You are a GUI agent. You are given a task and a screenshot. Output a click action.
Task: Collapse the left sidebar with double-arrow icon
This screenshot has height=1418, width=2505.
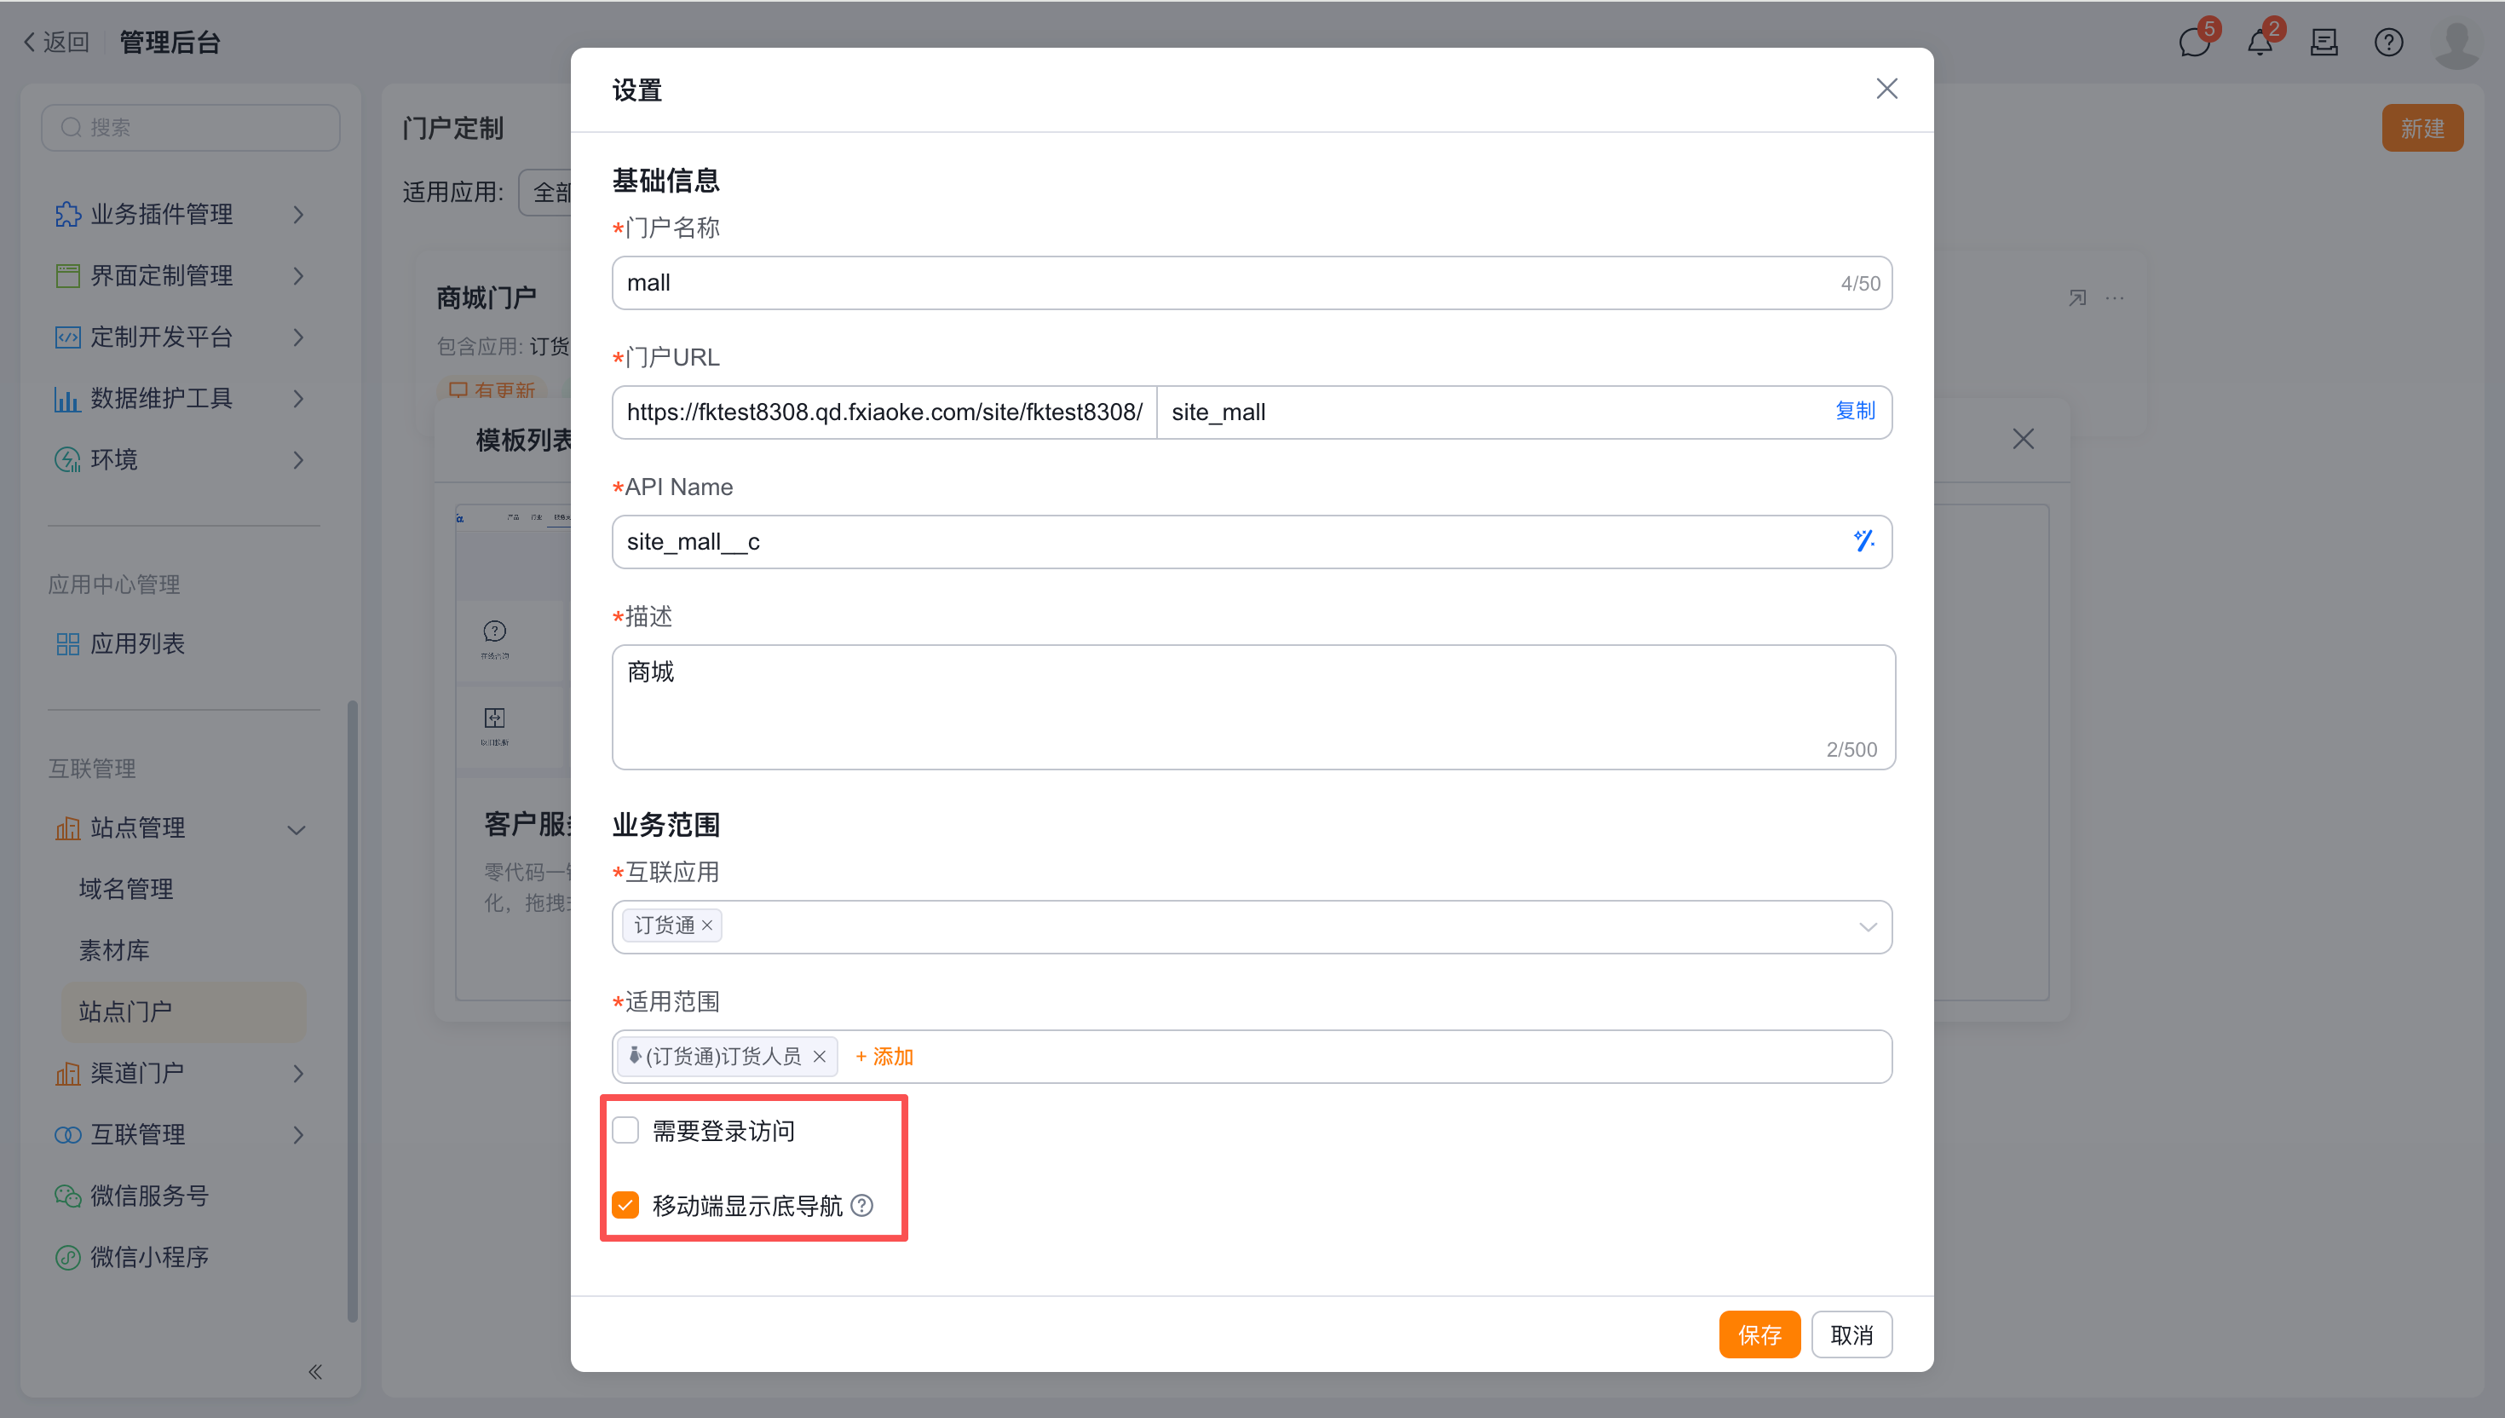pyautogui.click(x=314, y=1371)
